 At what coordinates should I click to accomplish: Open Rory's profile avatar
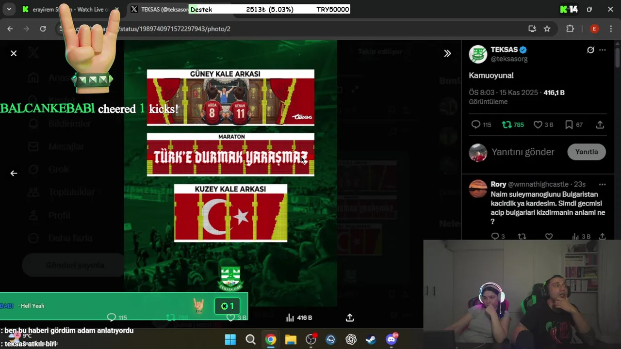pyautogui.click(x=478, y=189)
